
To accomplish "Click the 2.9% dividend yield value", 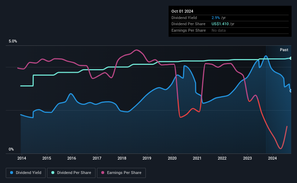I will pos(216,18).
